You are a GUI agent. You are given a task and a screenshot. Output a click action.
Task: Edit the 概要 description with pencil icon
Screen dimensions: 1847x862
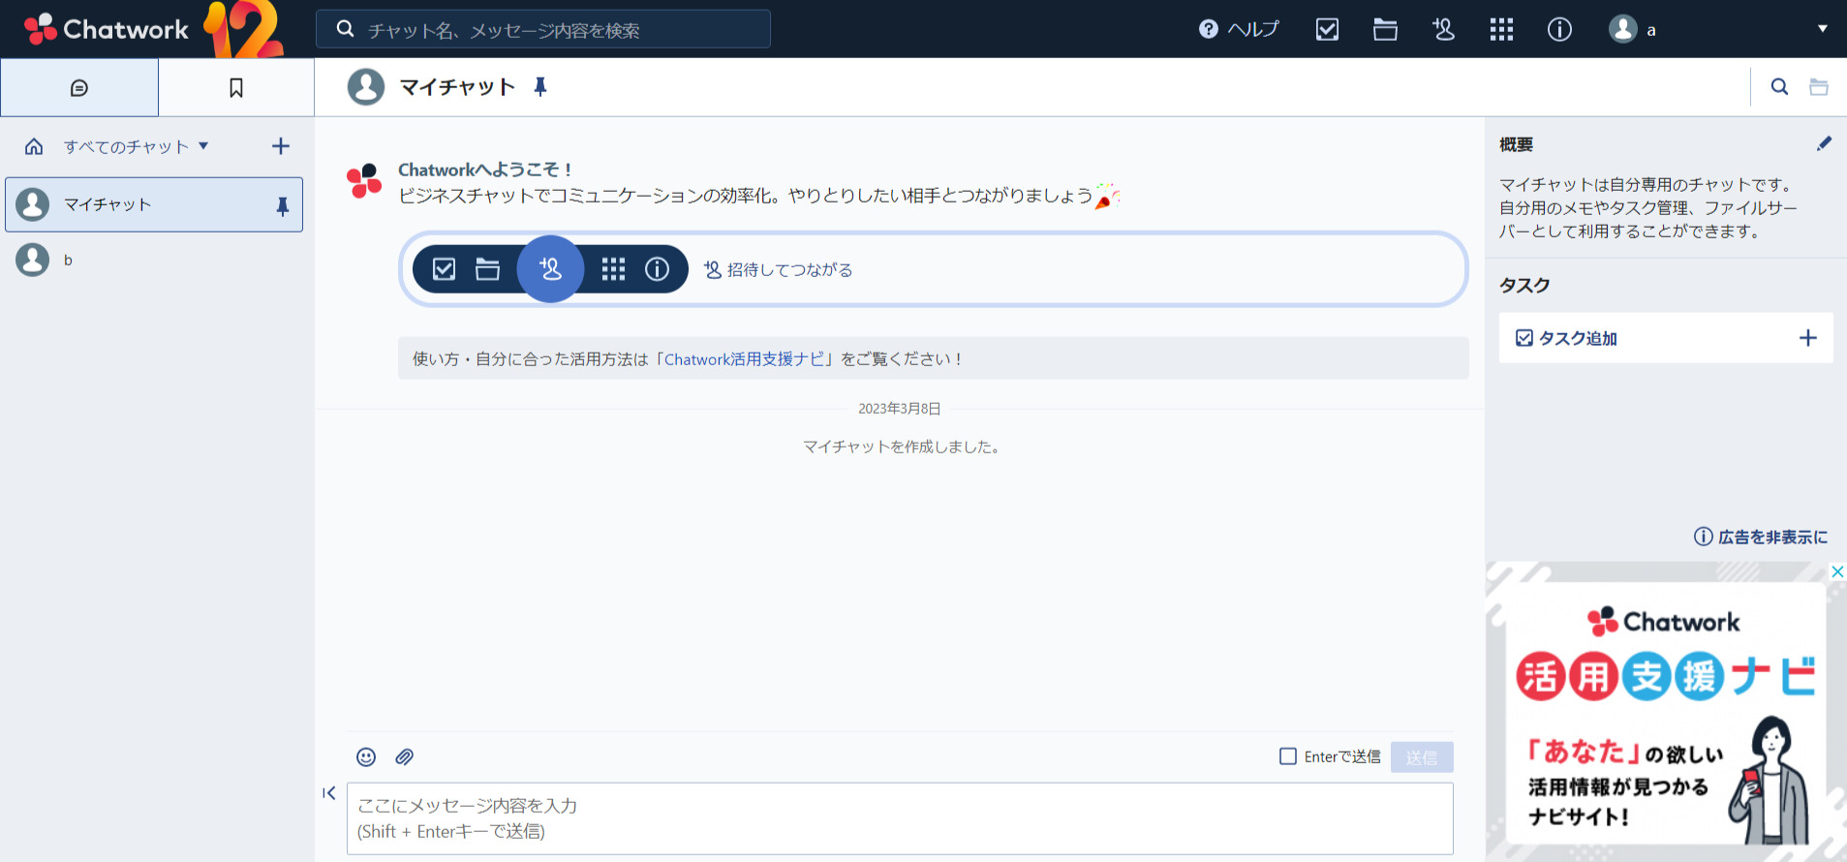[1824, 143]
